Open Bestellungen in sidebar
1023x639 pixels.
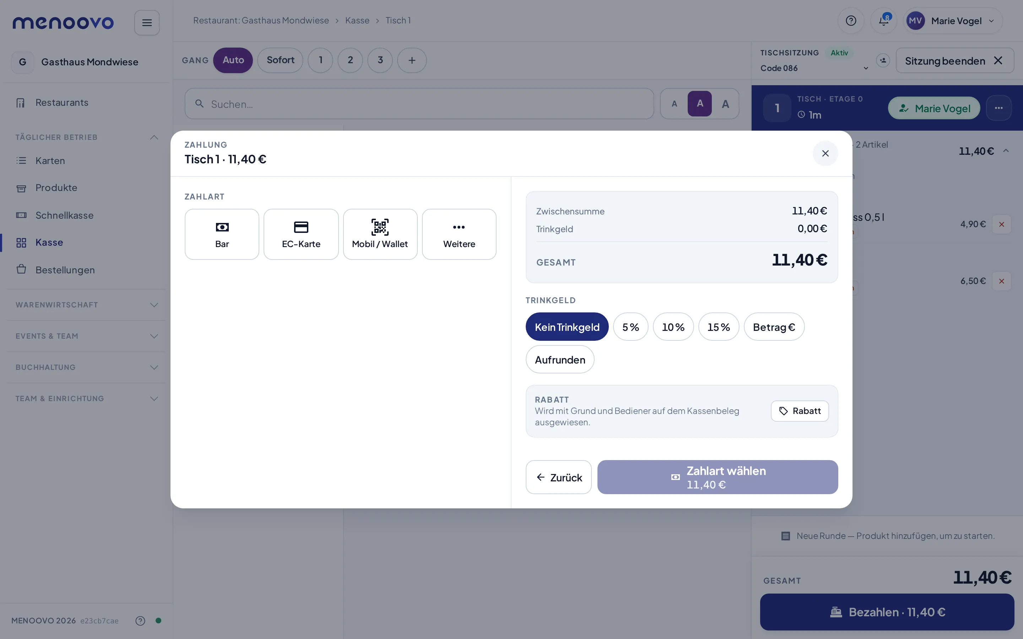tap(86, 270)
